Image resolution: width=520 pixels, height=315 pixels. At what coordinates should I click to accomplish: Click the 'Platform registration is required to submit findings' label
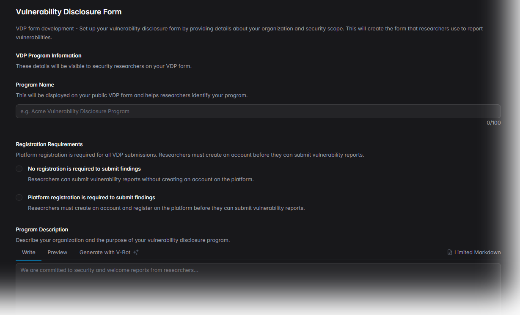91,198
